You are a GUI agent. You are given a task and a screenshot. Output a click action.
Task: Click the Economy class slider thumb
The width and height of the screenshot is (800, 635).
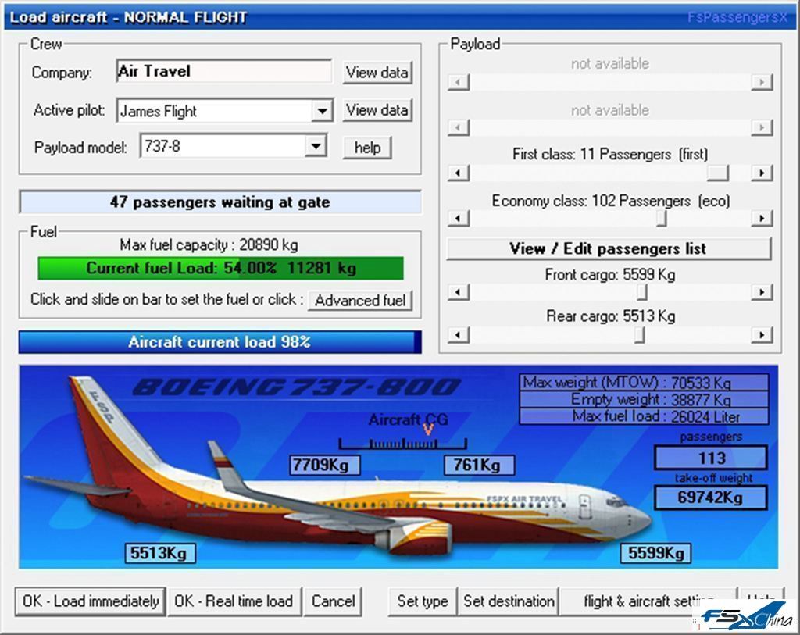click(x=662, y=218)
